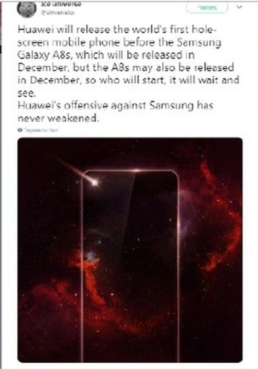Open the Ice universe display name link
258x370 pixels.
point(61,4)
